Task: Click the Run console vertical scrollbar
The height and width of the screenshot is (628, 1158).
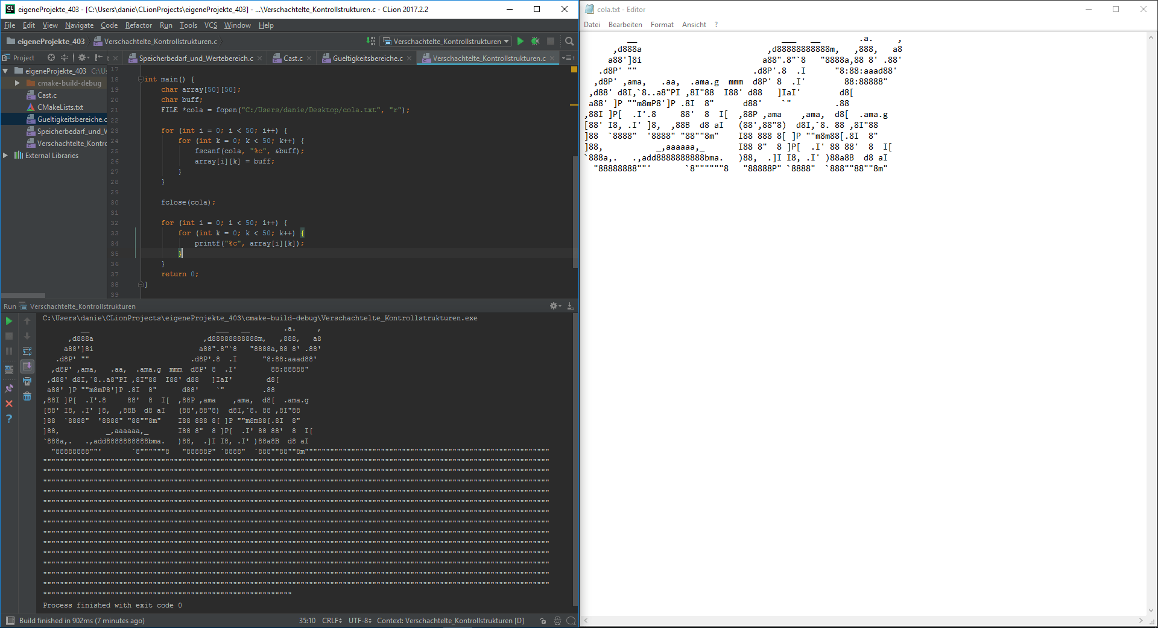Action: [575, 460]
